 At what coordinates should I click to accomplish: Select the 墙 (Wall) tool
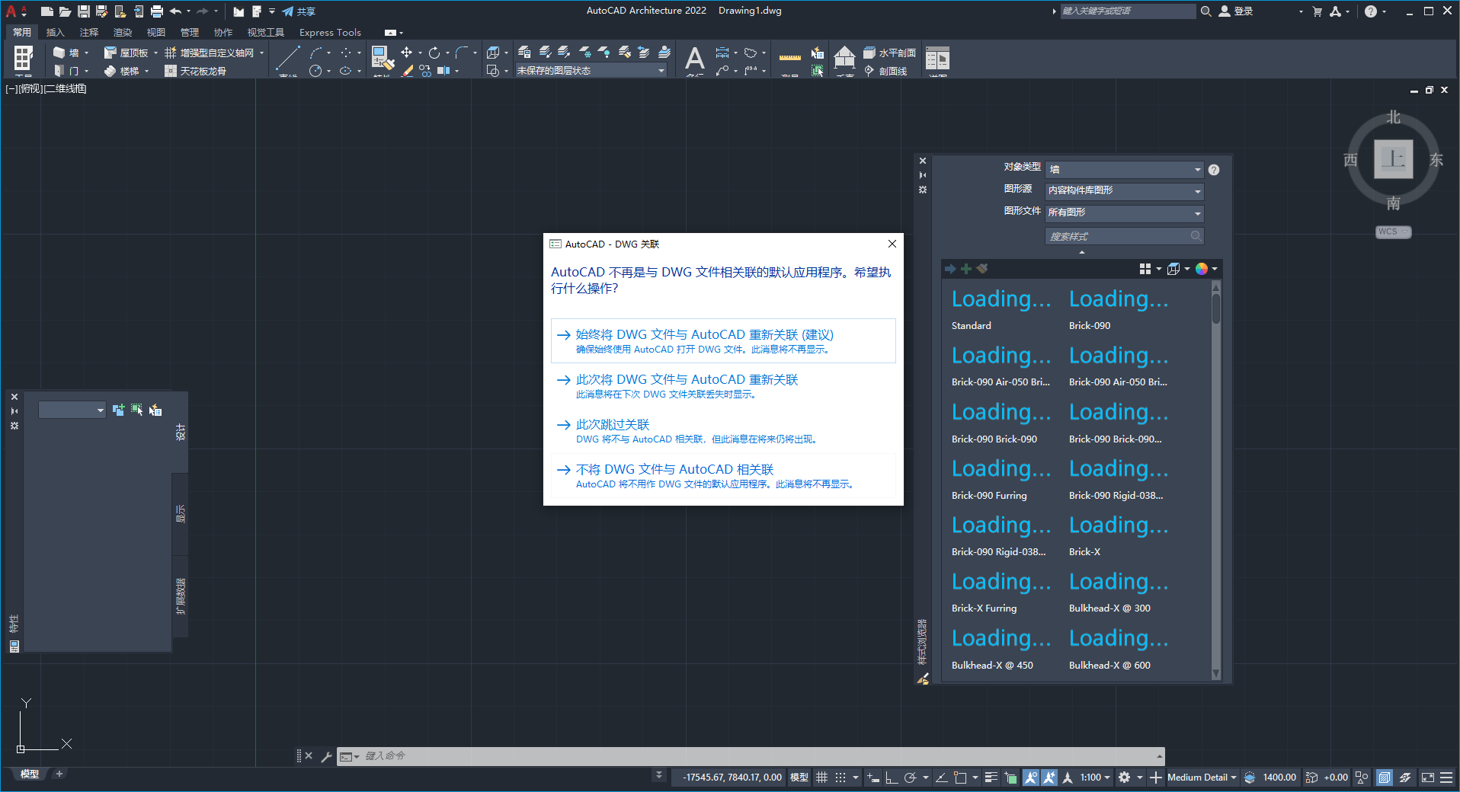click(67, 52)
